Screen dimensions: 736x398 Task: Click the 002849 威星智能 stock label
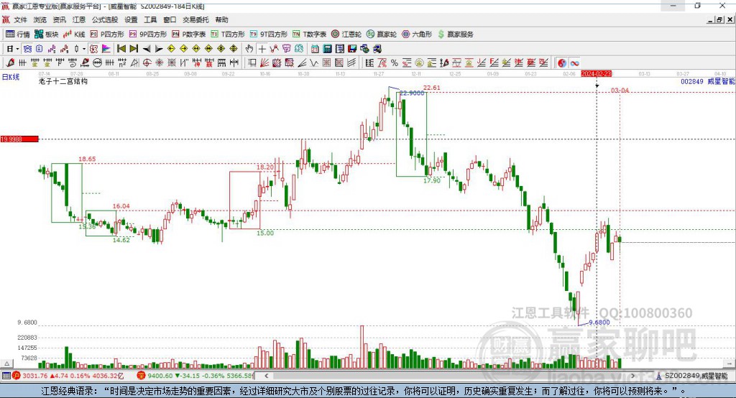tap(707, 82)
